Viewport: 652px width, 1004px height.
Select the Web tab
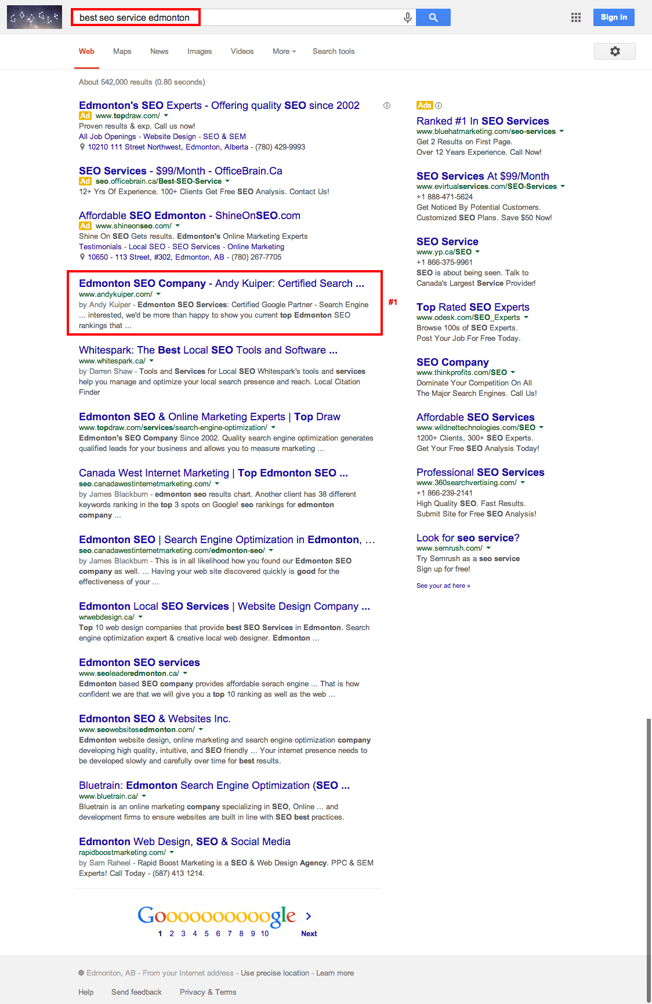coord(86,52)
